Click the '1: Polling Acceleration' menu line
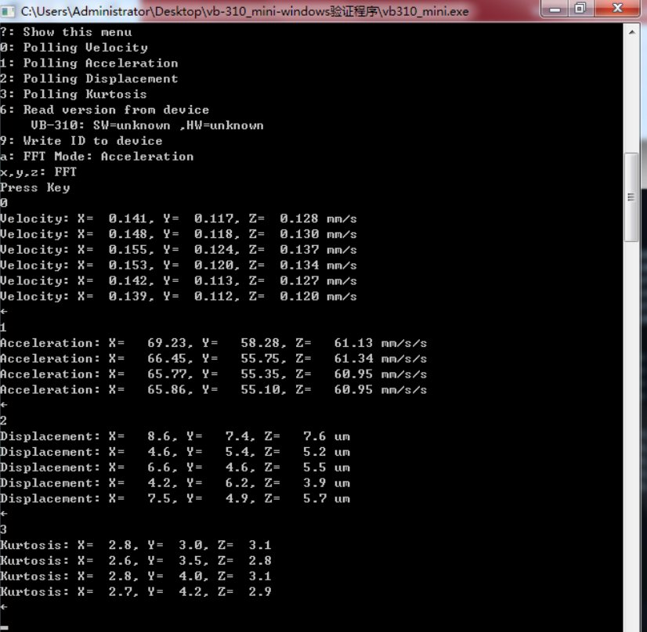 coord(89,63)
